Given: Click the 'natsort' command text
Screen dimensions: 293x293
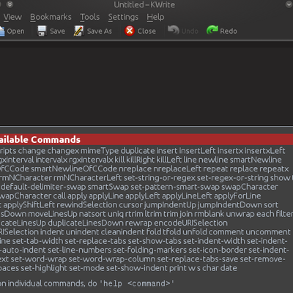Looking at the screenshot, I should [x=92, y=214].
